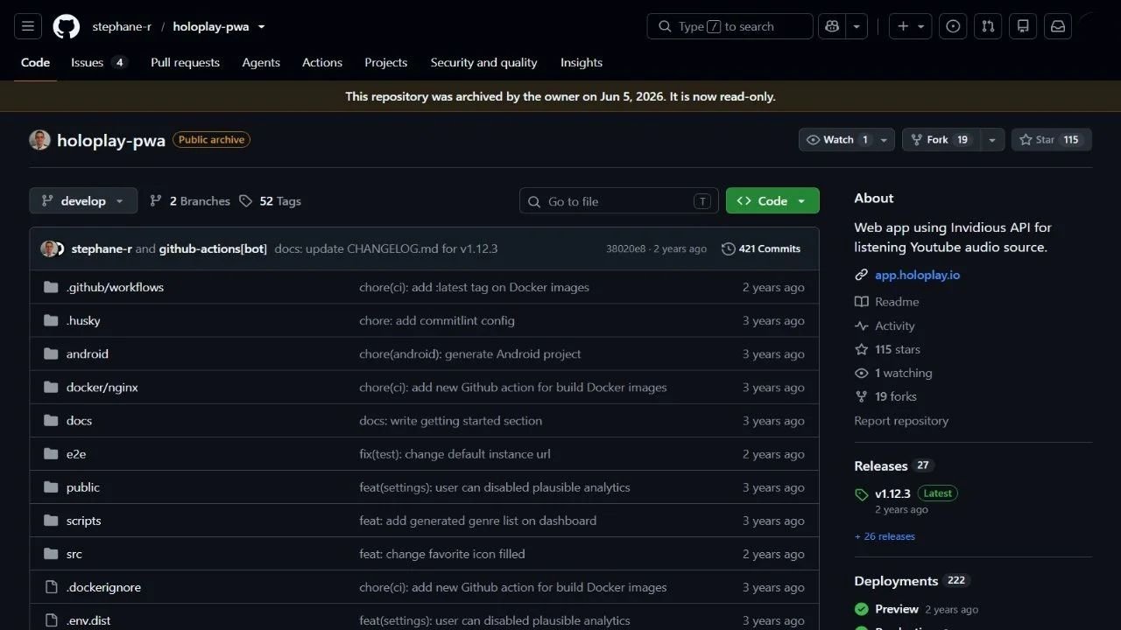The image size is (1121, 630).
Task: Click the green check icon beside Preview deployment
Action: (862, 609)
